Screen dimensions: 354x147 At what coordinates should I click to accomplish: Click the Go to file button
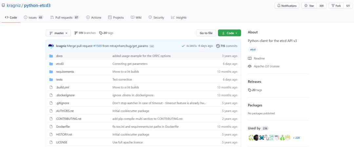(206, 33)
